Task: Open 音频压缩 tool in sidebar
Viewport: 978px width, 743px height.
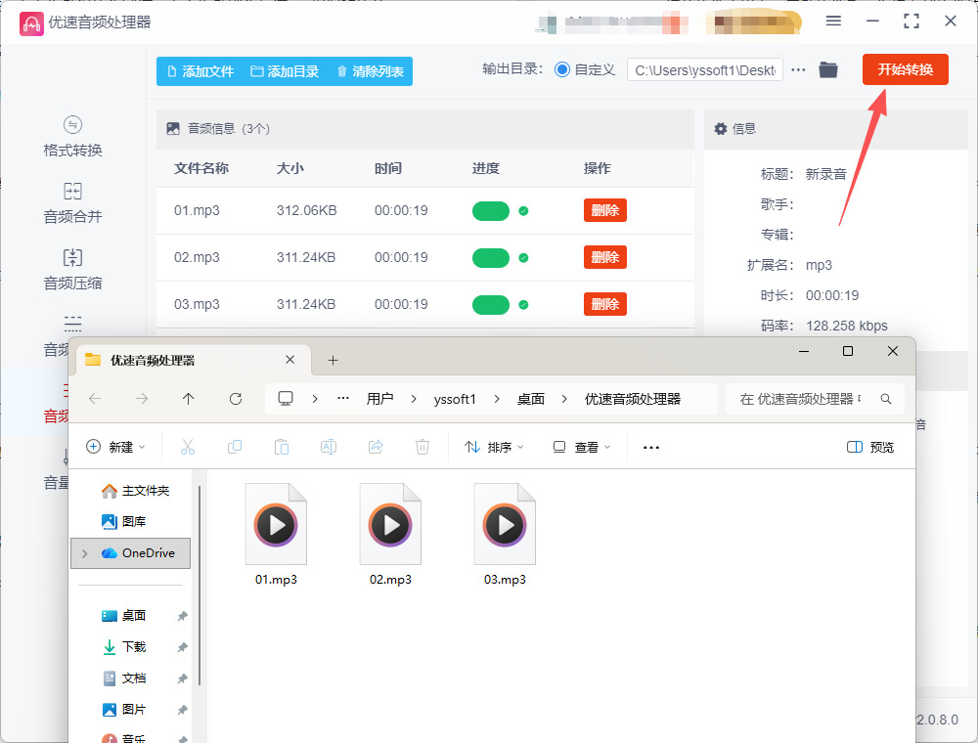Action: (72, 269)
